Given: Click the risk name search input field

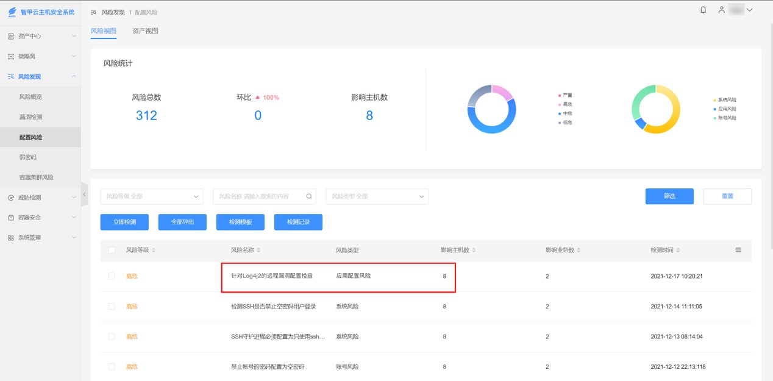Looking at the screenshot, I should pyautogui.click(x=259, y=196).
